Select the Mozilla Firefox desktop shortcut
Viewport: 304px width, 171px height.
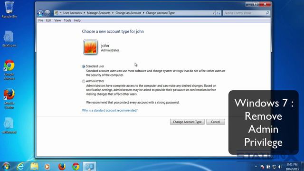[9, 98]
